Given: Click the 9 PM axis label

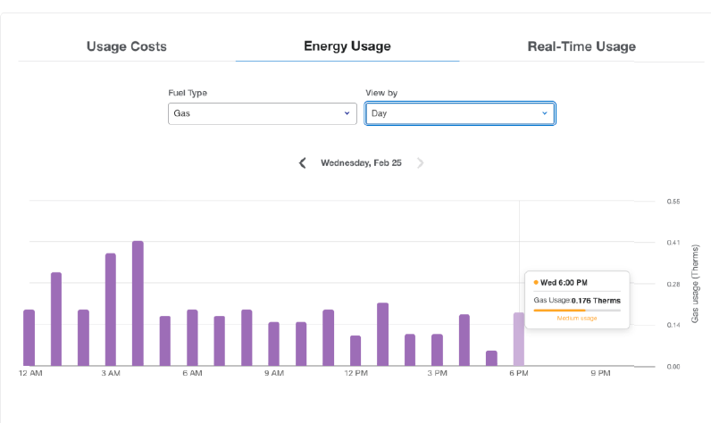Looking at the screenshot, I should [x=600, y=373].
